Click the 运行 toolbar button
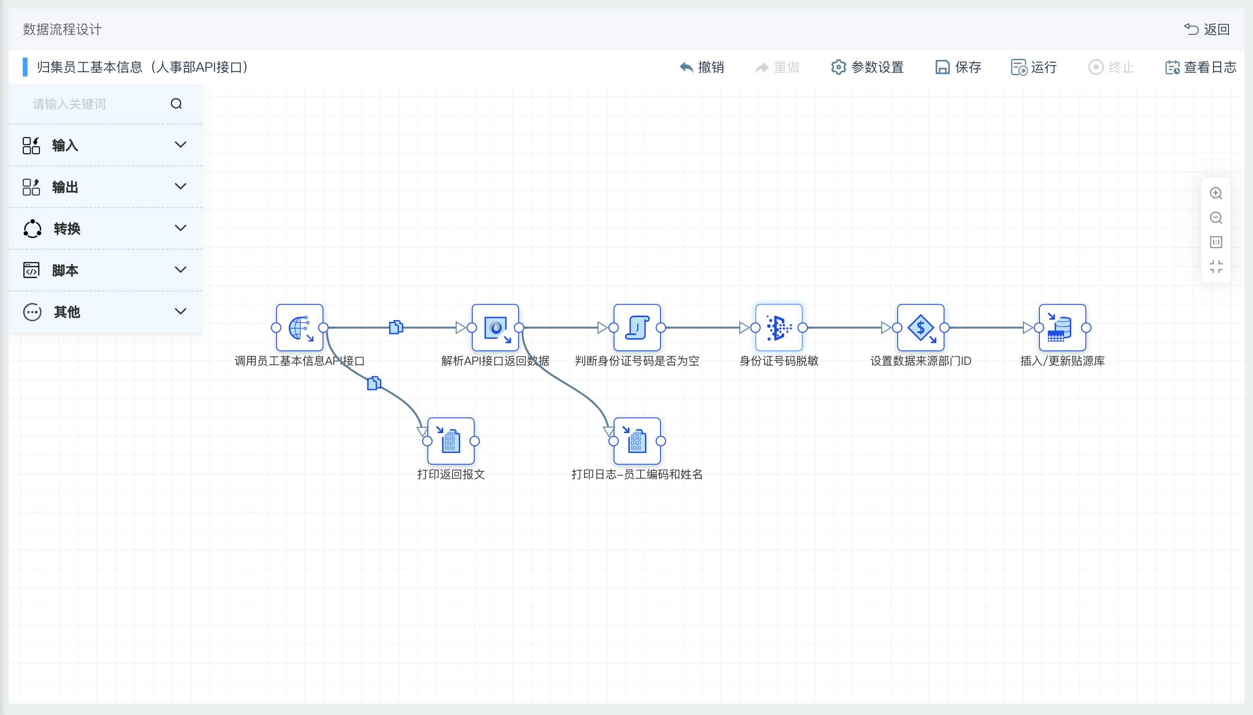 click(1034, 67)
